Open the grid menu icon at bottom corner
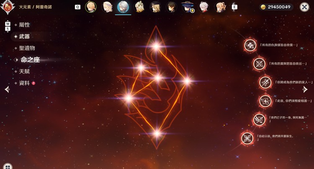 (x=8, y=167)
